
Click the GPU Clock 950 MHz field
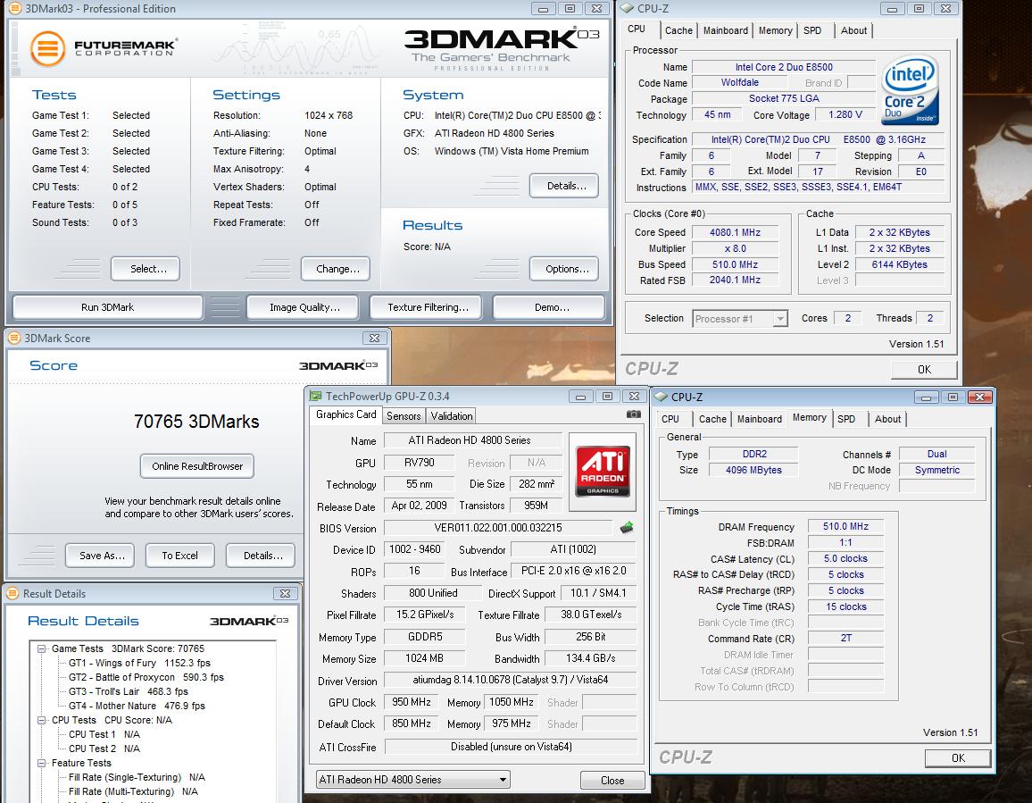click(x=412, y=702)
